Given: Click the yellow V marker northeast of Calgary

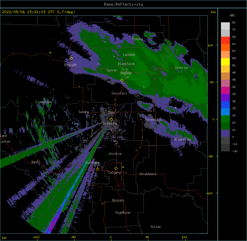Looking at the screenshot, I should point(123,167).
